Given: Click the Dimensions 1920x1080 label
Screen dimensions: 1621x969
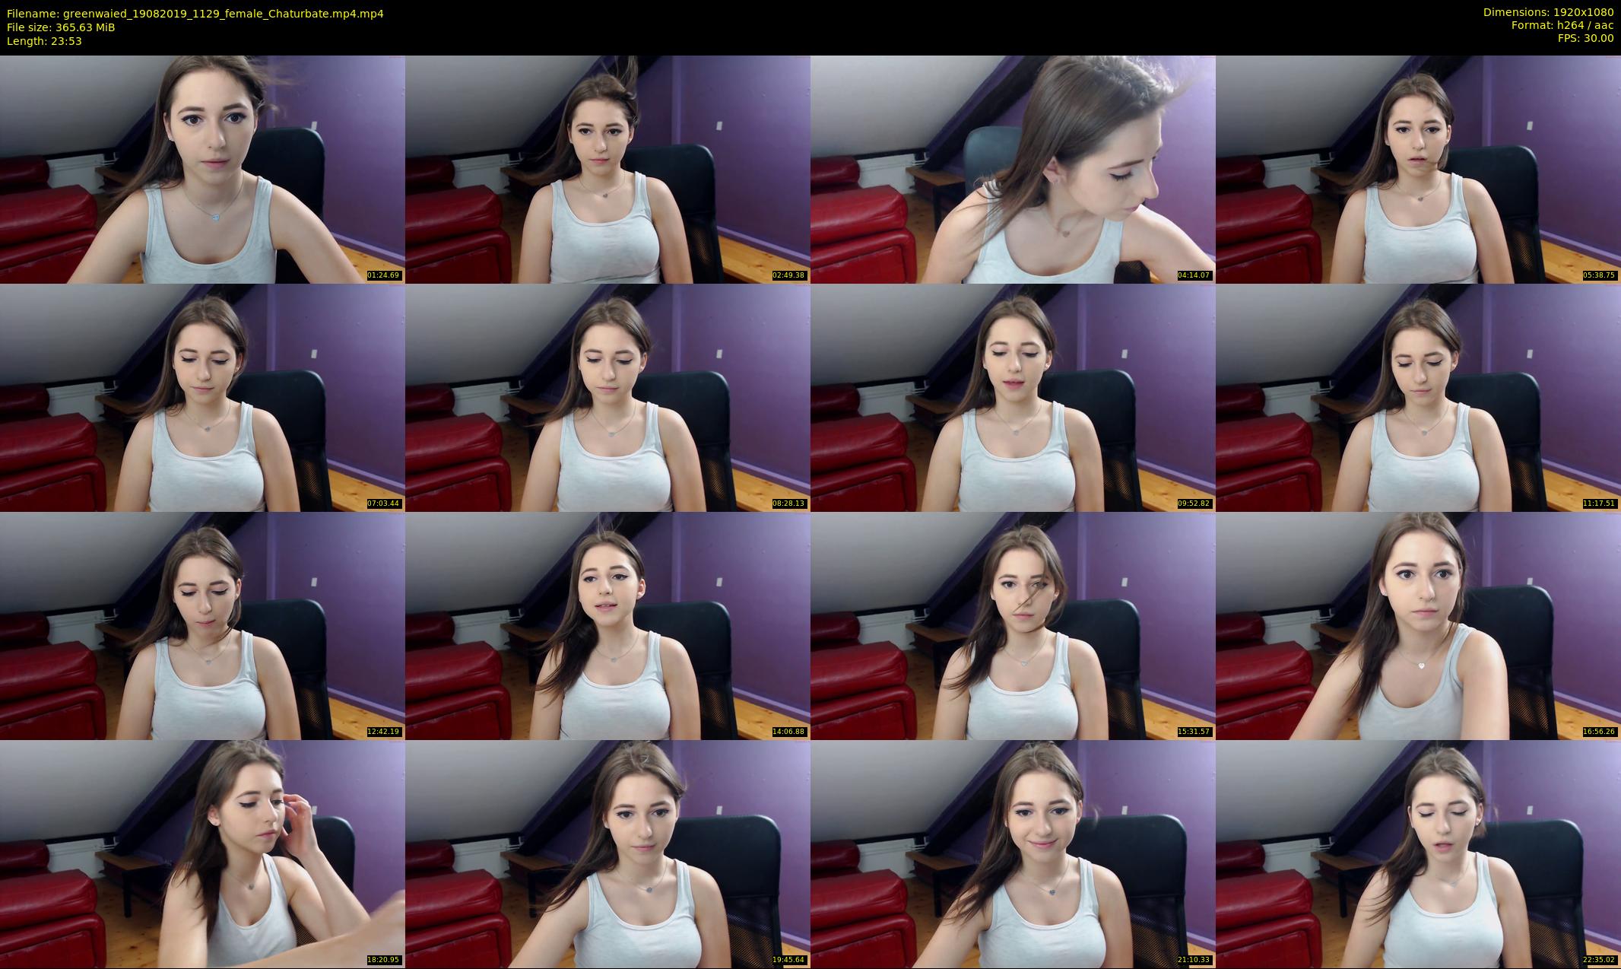Looking at the screenshot, I should coord(1548,12).
